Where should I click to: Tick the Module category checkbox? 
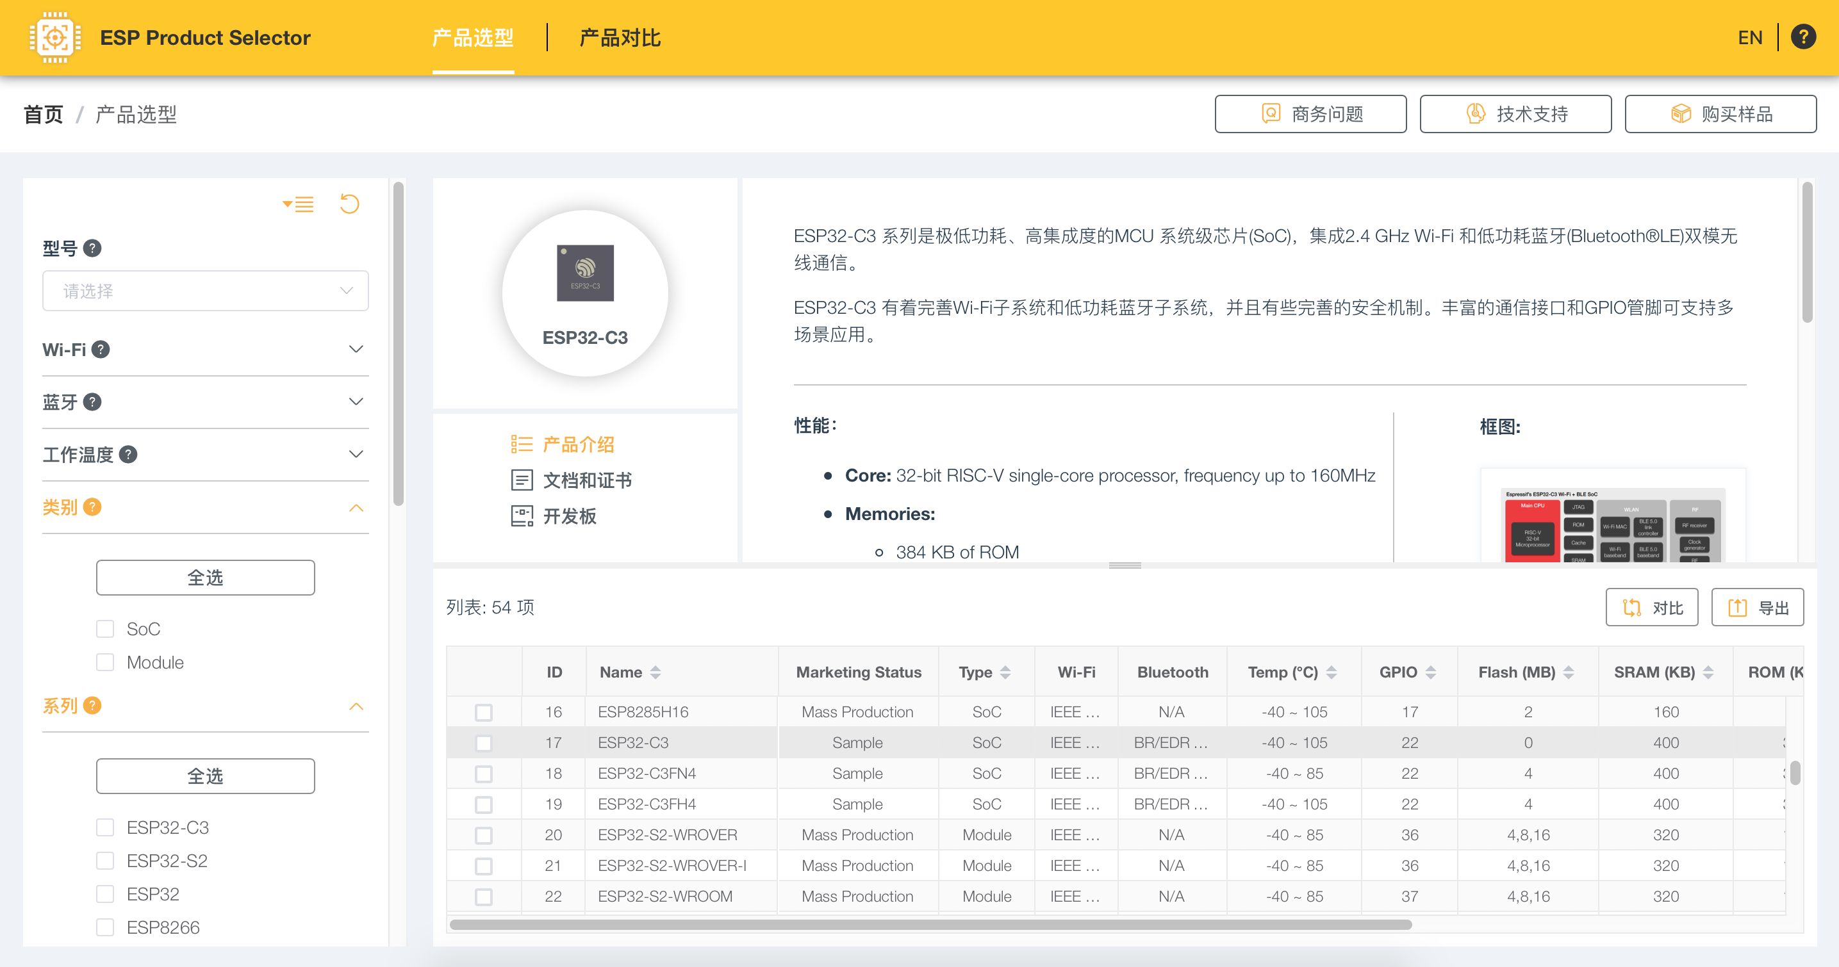pos(105,662)
